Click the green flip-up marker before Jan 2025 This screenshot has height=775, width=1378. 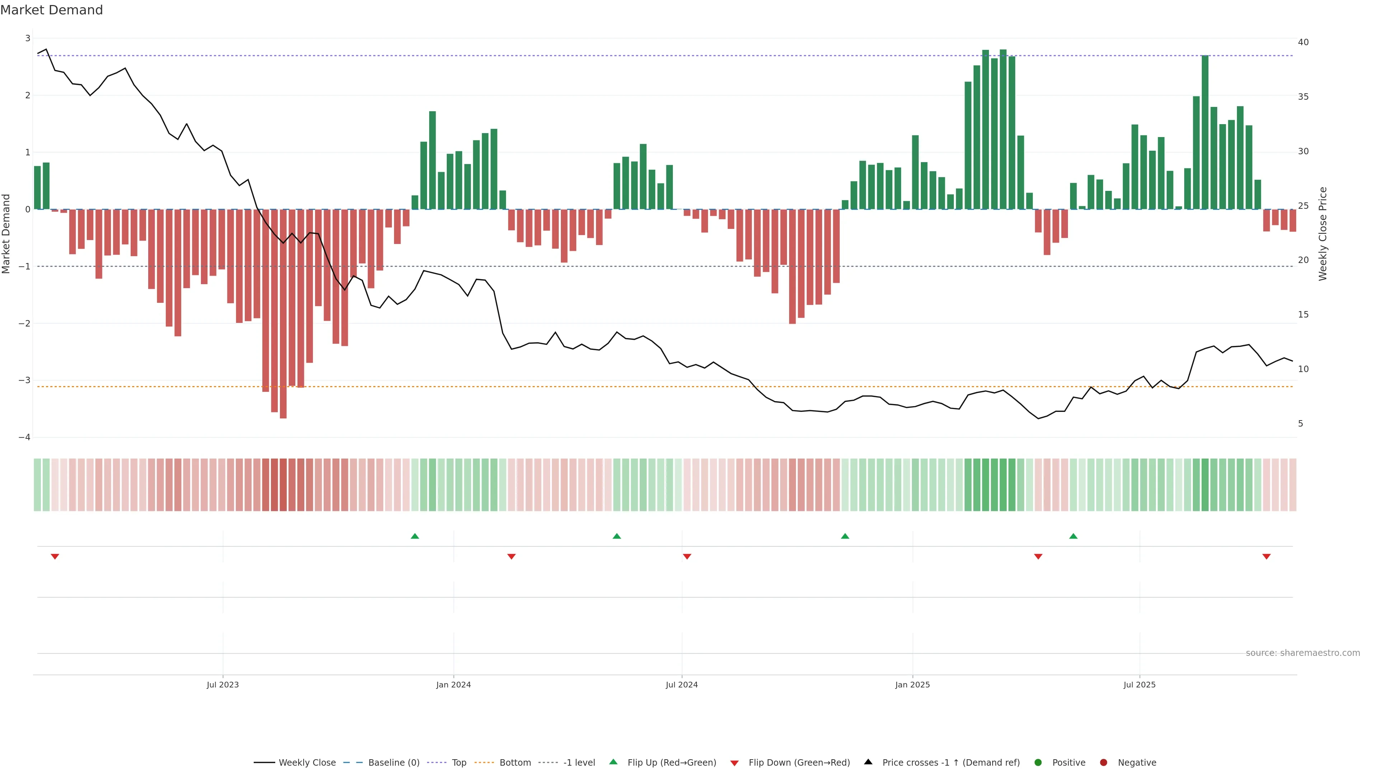pyautogui.click(x=845, y=536)
